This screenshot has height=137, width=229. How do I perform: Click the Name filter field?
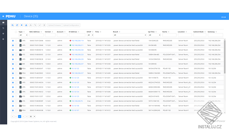169,35
